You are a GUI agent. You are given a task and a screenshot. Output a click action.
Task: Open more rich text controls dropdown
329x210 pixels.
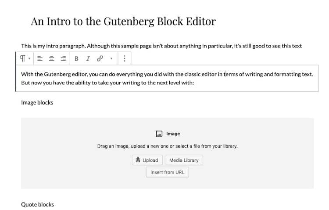point(111,58)
